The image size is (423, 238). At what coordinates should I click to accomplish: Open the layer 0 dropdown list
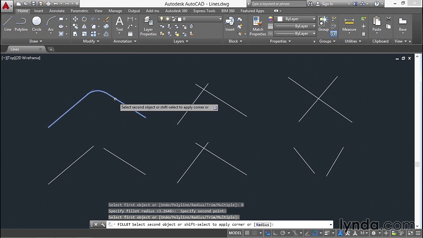(190, 19)
